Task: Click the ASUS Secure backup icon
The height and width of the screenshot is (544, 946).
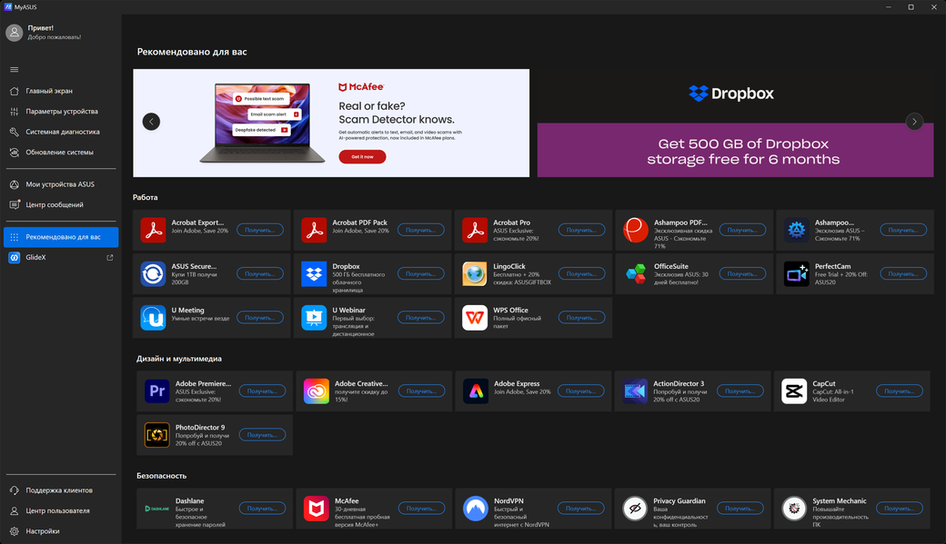Action: point(153,274)
